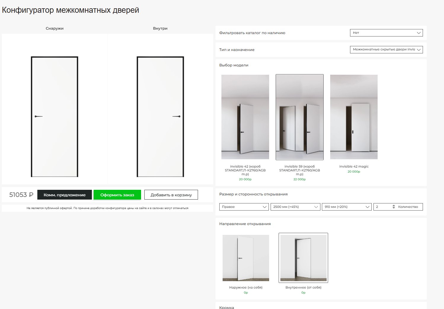Screen dimensions: 444x309
Task: Click the inside (Внутри) door preview
Action: (x=160, y=117)
